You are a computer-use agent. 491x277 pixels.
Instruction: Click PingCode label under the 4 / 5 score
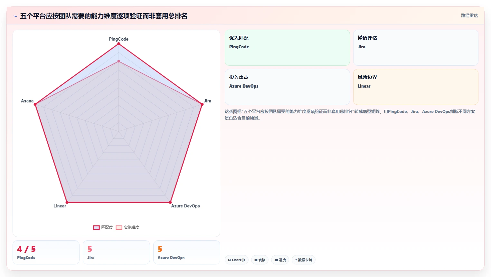coord(26,258)
